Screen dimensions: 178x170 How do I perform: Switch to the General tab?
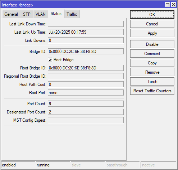coord(11,14)
